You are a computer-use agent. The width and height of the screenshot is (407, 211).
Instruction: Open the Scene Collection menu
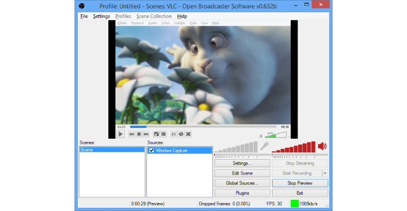[154, 16]
